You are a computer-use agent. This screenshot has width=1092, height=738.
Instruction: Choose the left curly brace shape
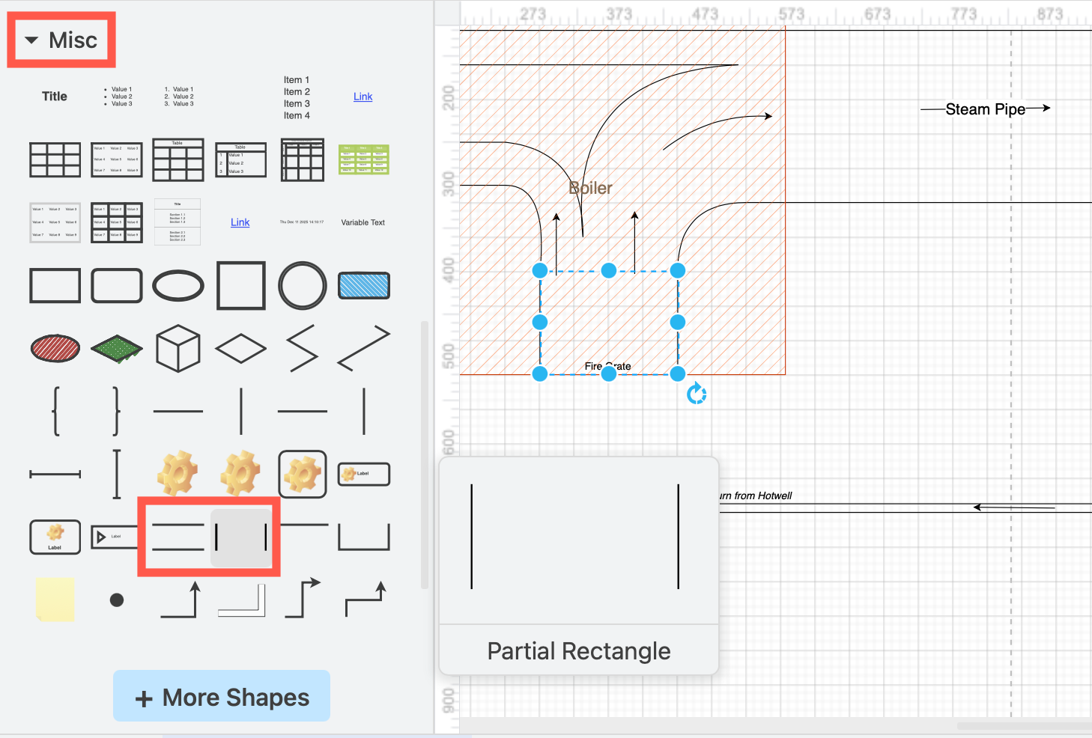(55, 411)
